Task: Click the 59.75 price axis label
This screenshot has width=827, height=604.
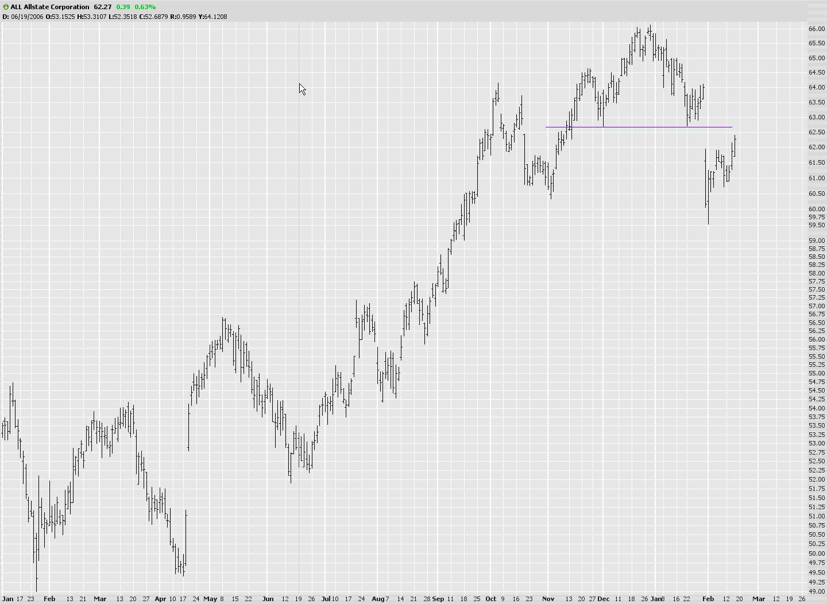Action: click(817, 217)
